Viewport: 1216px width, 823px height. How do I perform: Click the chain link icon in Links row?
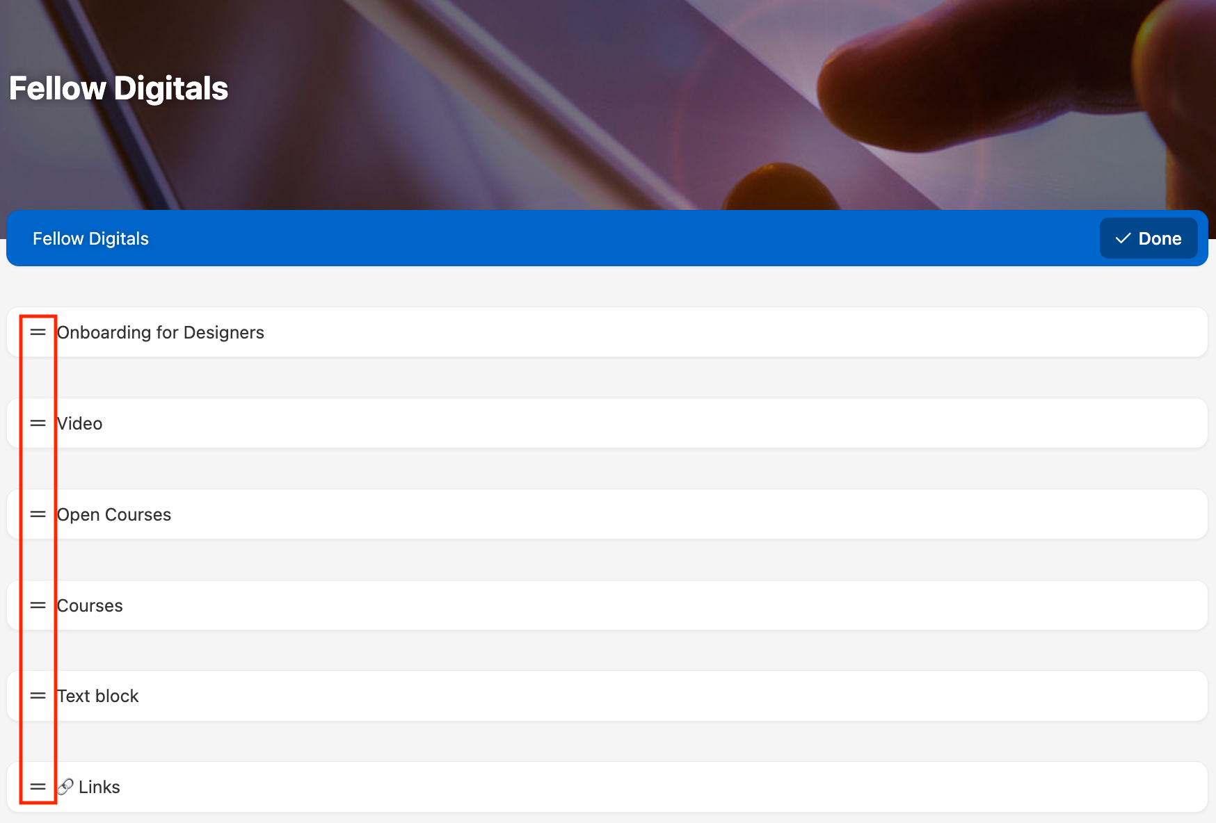pos(65,787)
